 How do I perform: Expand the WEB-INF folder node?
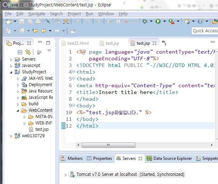tap(24, 123)
